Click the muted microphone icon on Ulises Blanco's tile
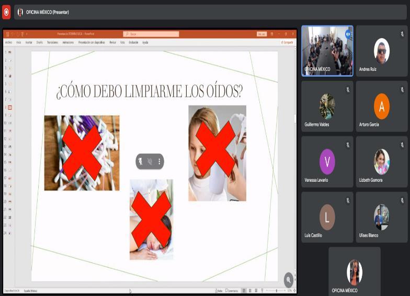The width and height of the screenshot is (410, 296). (402, 200)
